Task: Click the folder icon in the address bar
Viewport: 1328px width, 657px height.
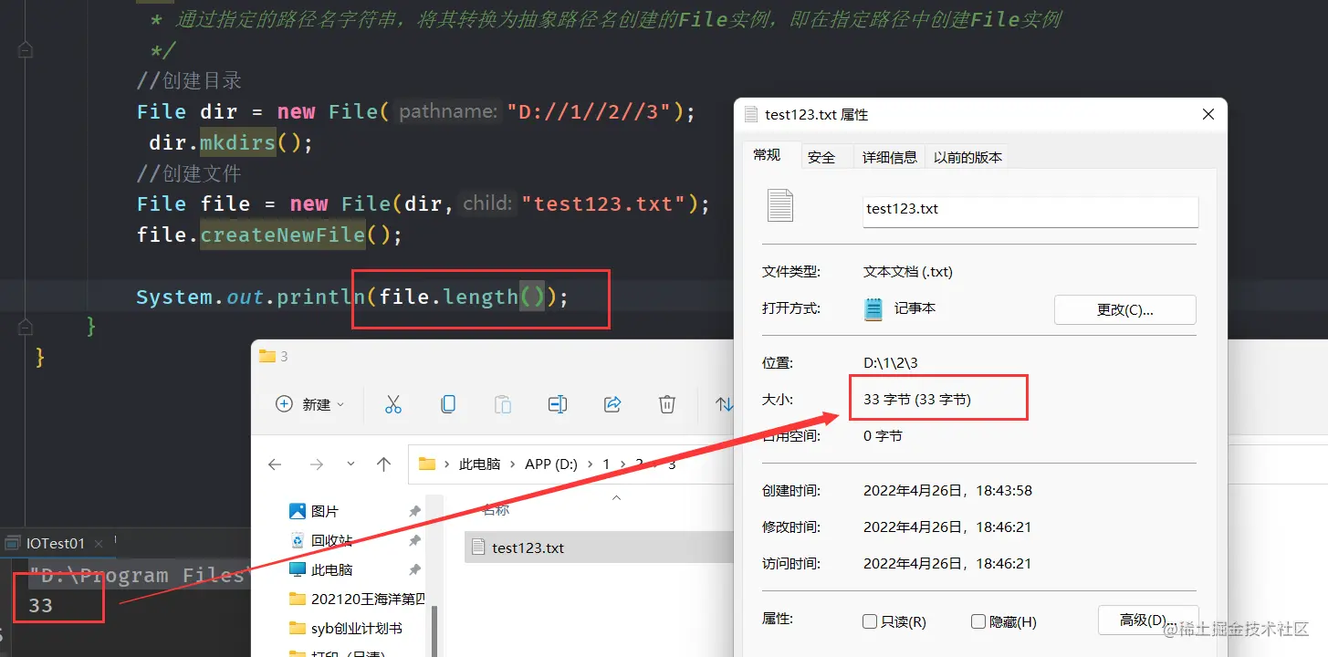Action: pyautogui.click(x=427, y=464)
